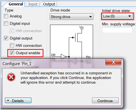Click the inverter buffer symbol near DR
This screenshot has height=110, width=136.
click(64, 57)
